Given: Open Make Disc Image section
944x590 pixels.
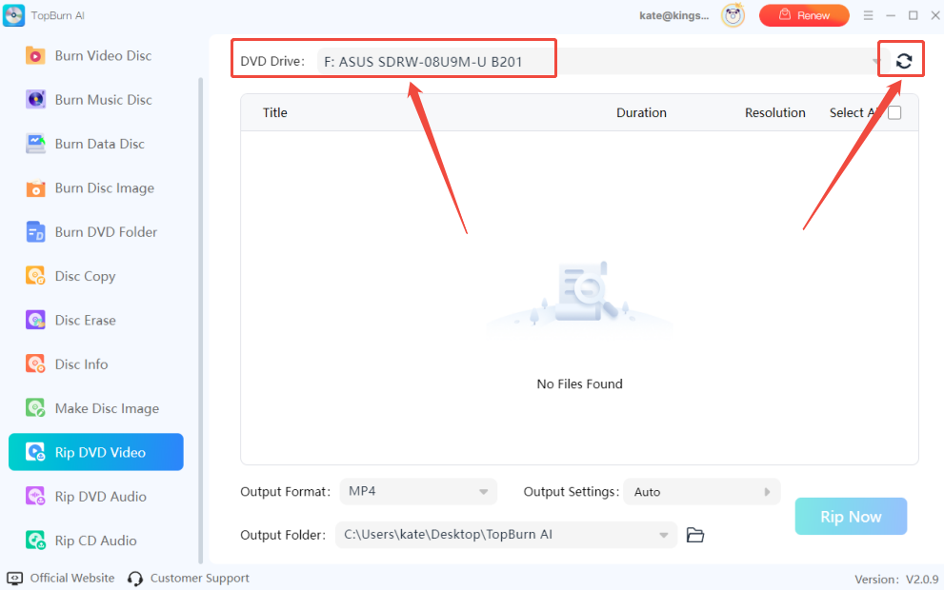Looking at the screenshot, I should (107, 408).
